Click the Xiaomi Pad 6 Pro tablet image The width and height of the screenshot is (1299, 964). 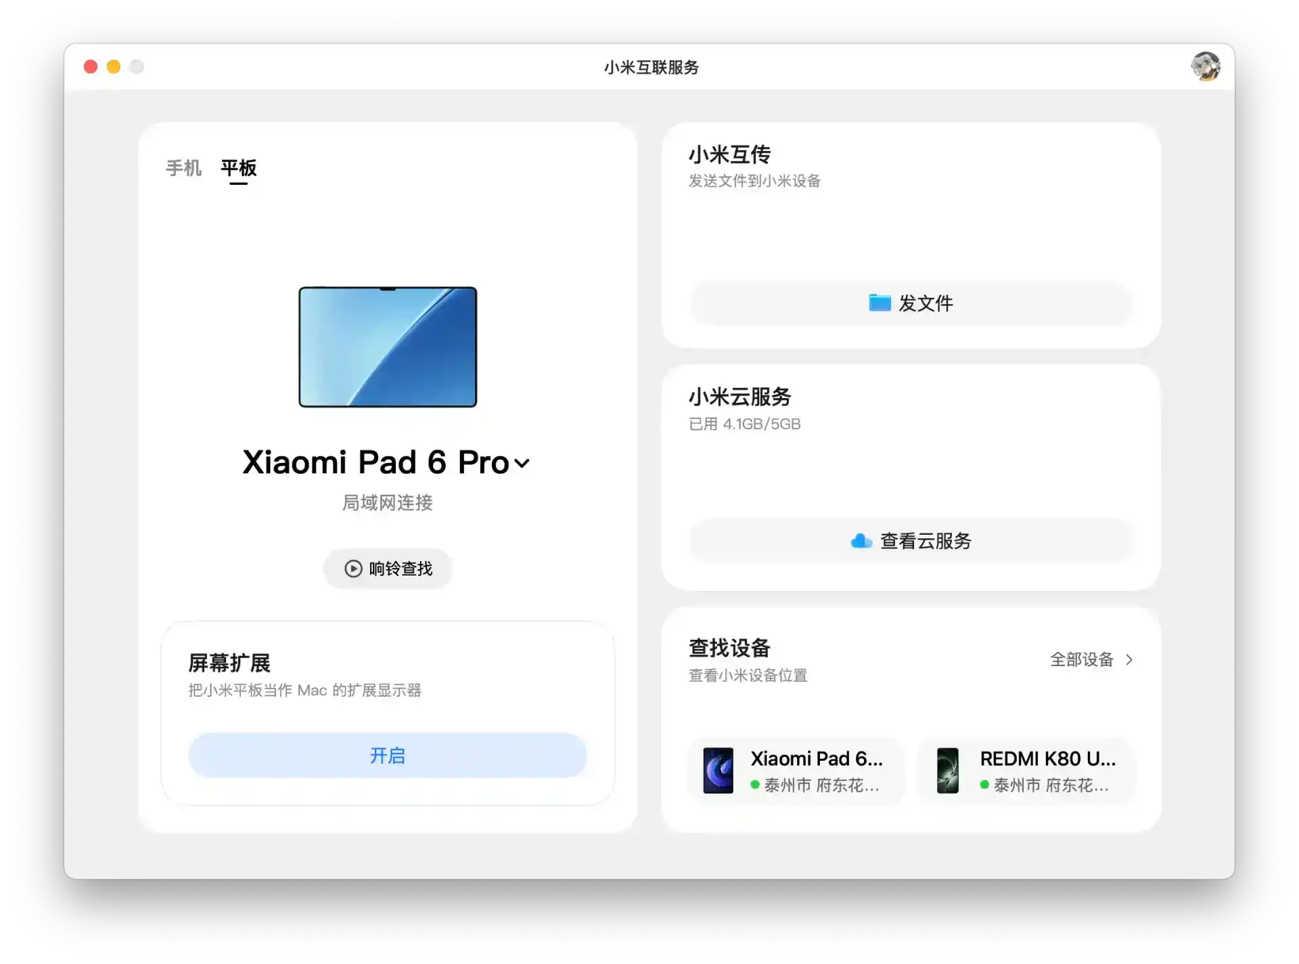[388, 347]
